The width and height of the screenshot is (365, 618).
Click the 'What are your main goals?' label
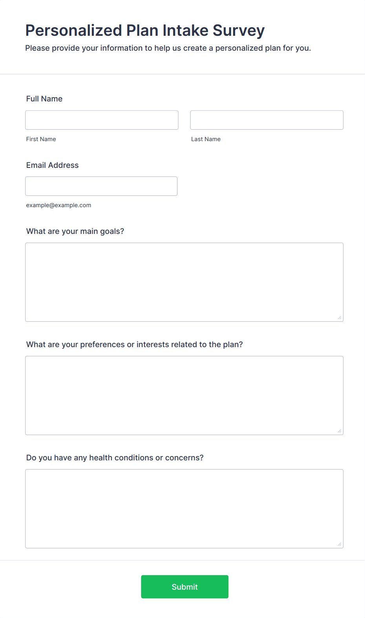coord(75,231)
